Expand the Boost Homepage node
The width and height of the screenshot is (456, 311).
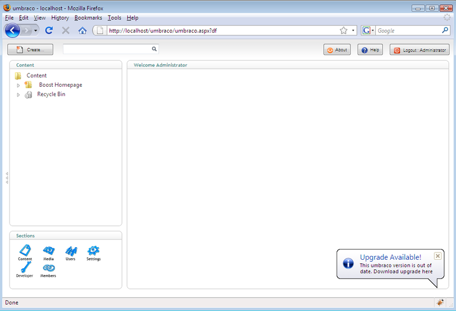[x=18, y=86]
